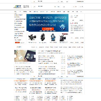Open the black lens product thumbnail

point(43,37)
